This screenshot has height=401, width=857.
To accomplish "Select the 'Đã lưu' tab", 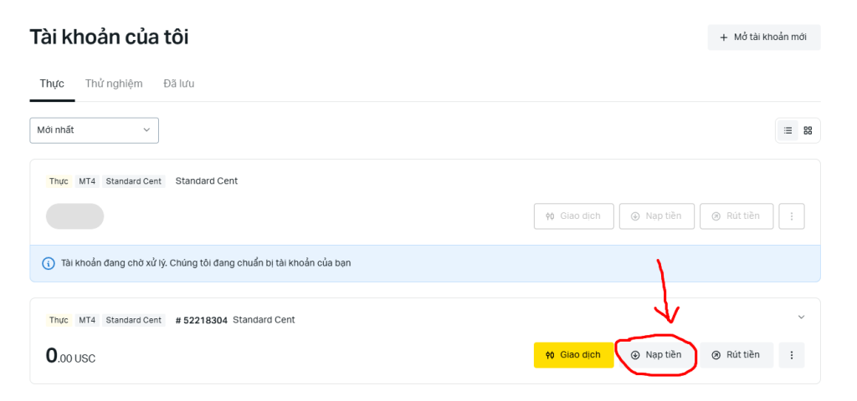I will [179, 84].
